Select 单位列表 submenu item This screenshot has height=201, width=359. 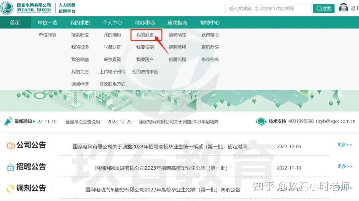[48, 35]
